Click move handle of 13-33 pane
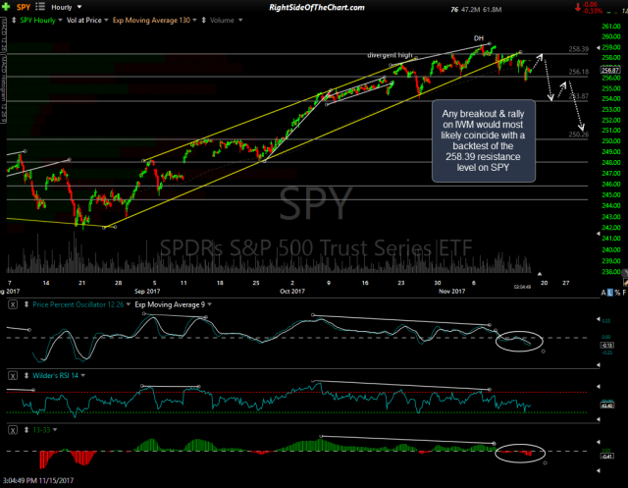This screenshot has width=628, height=488. [x=26, y=430]
